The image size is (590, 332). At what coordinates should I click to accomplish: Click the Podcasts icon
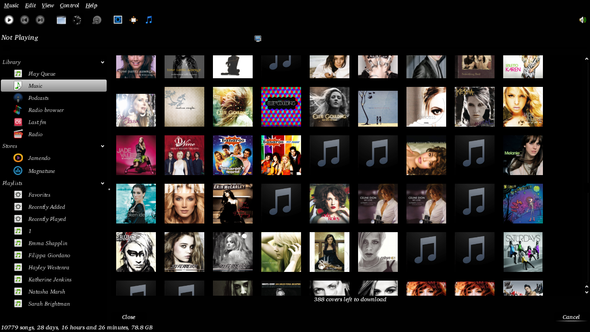pyautogui.click(x=18, y=98)
